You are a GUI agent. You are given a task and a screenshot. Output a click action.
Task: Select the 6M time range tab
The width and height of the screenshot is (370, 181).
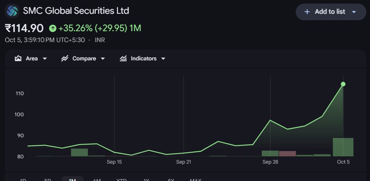coord(97,180)
